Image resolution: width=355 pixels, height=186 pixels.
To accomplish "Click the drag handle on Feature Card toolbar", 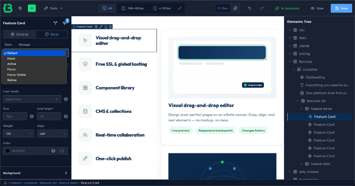I will 74,27.
